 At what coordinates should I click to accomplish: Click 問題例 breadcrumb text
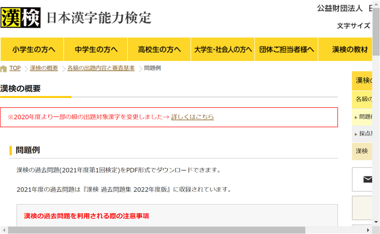point(152,68)
